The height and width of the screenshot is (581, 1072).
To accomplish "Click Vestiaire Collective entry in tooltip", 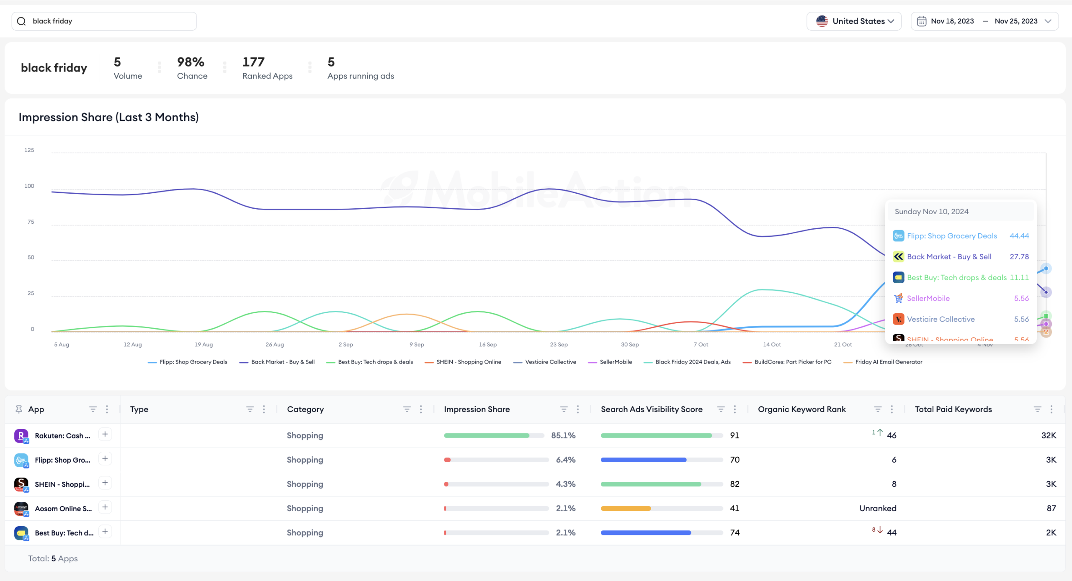I will [961, 320].
